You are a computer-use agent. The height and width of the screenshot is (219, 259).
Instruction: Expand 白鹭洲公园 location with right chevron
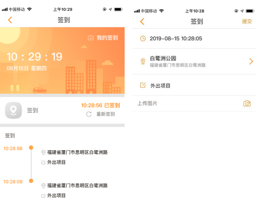coord(251,61)
